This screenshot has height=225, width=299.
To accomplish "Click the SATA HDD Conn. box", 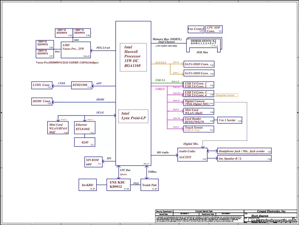I will (x=199, y=64).
